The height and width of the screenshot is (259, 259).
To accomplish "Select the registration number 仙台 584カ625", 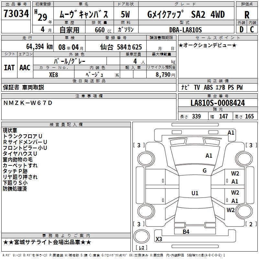I will (x=121, y=47).
